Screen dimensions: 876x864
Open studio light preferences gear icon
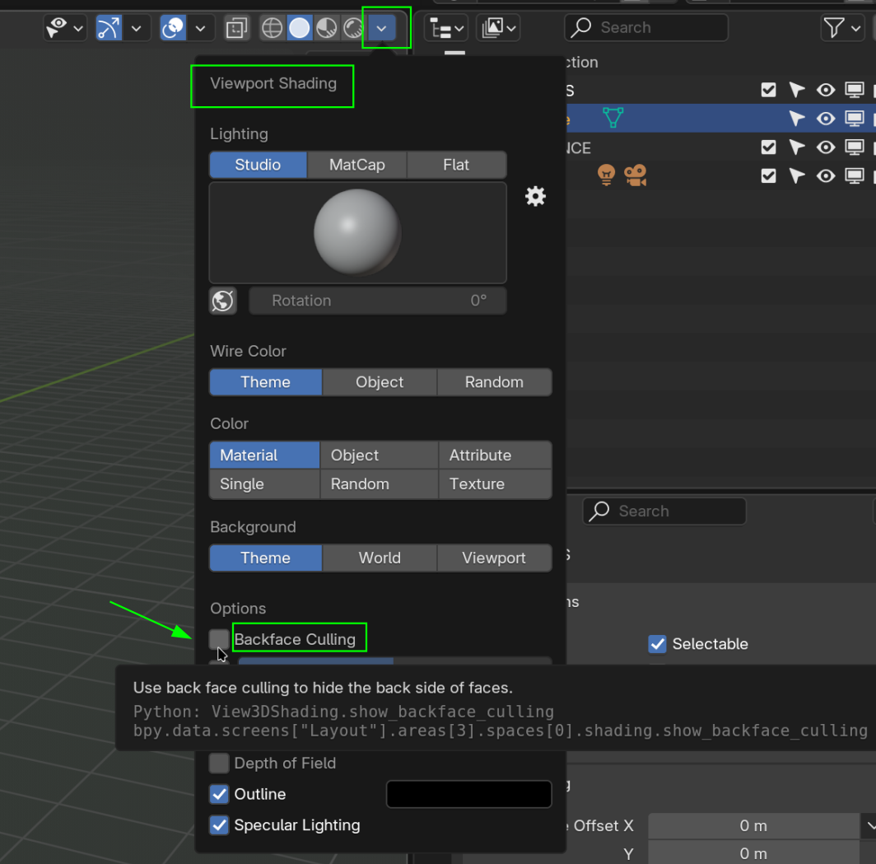tap(535, 196)
